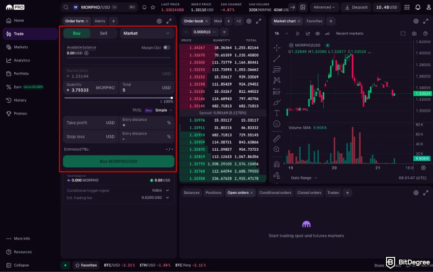Select the ruler measure tool
The height and width of the screenshot is (272, 433).
277,138
